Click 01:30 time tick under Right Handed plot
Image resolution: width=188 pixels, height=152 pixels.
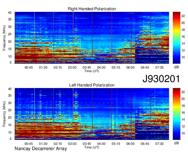coord(43,67)
